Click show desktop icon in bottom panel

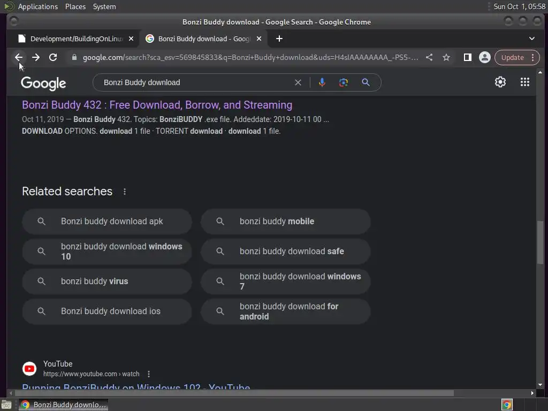6,405
